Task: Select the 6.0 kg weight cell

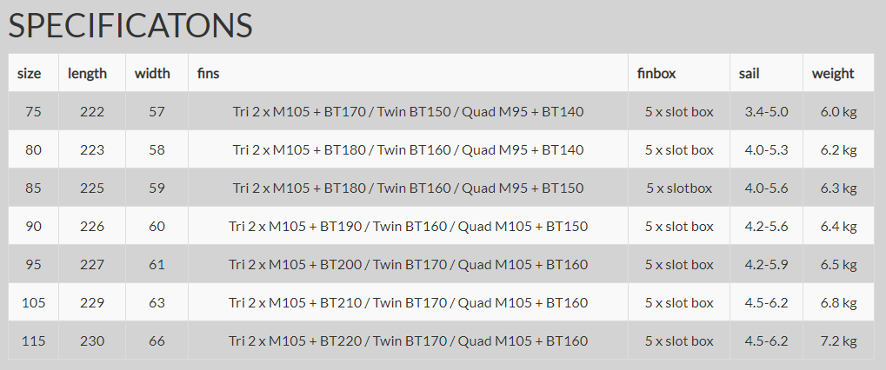Action: click(838, 112)
